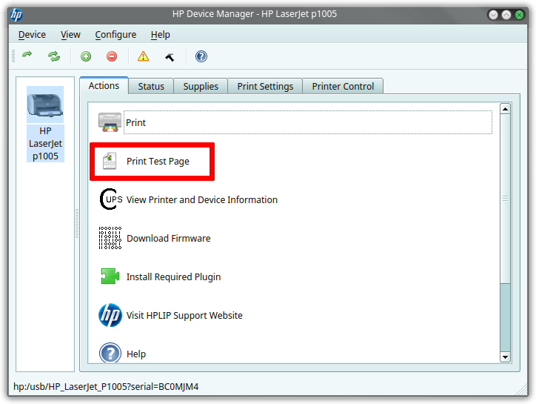Switch to the Supplies tab
The width and height of the screenshot is (536, 404).
tap(201, 86)
